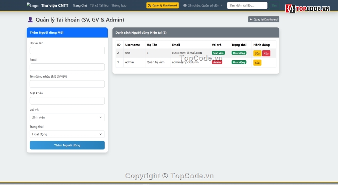Click Xóa to delete user test
This screenshot has width=338, height=185.
[266, 54]
